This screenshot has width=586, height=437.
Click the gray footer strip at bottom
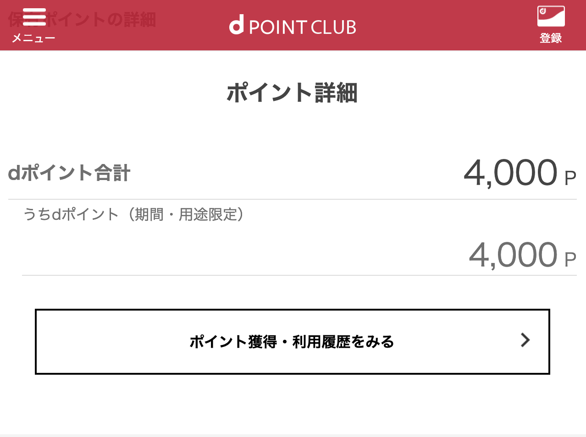[x=293, y=435]
